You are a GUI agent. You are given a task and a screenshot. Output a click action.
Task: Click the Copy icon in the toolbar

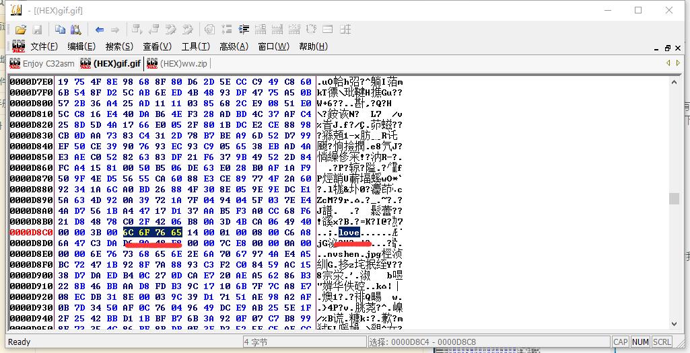pyautogui.click(x=60, y=30)
